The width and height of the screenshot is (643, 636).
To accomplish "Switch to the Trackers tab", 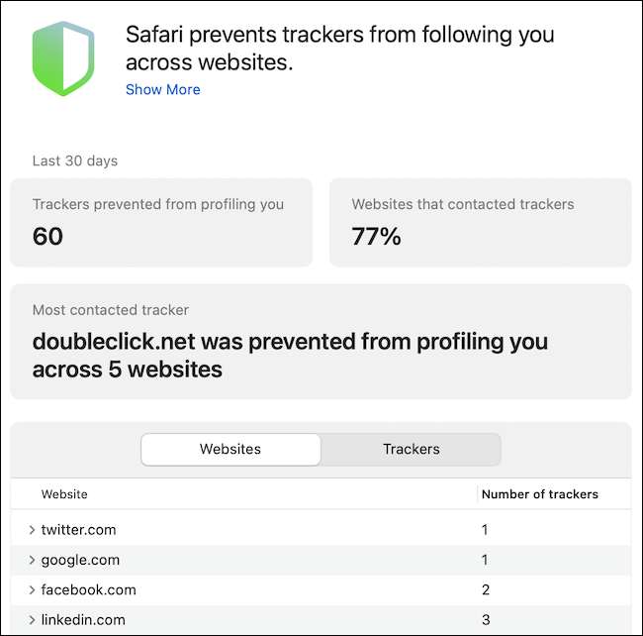I will pyautogui.click(x=411, y=449).
